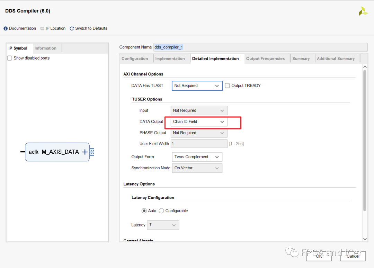
Task: Open the Latency value dropdown
Action: point(163,225)
